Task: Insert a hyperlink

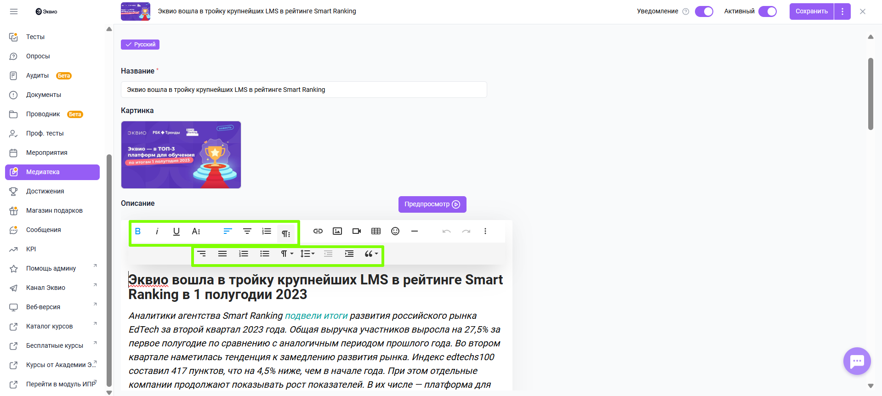Action: [318, 231]
